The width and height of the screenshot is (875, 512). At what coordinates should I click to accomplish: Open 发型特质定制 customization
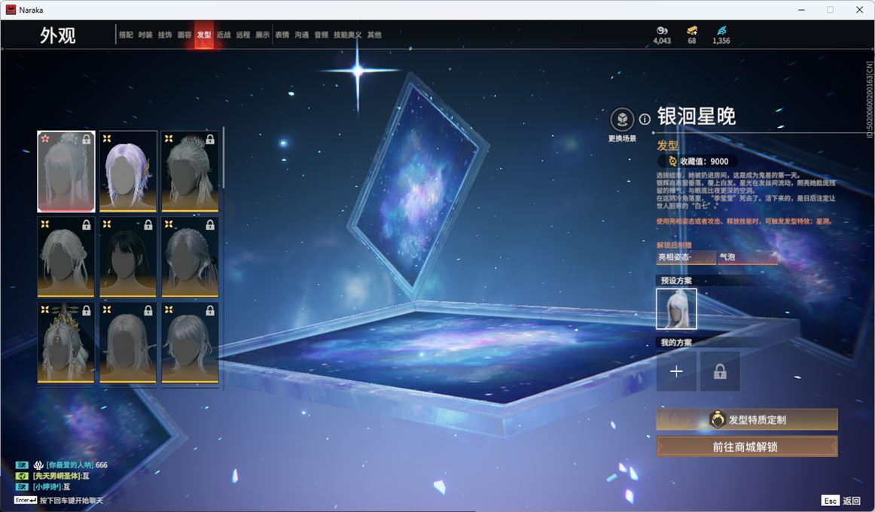point(747,419)
